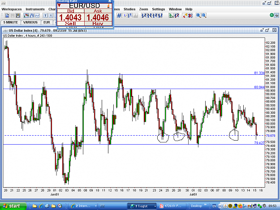280x210 pixels.
Task: Switch to the VARIOUS workspace tab
Action: 30,22
